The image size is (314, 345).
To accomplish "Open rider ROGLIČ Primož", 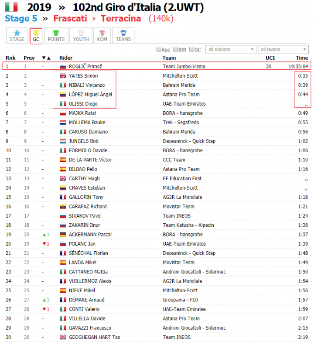I will point(85,66).
